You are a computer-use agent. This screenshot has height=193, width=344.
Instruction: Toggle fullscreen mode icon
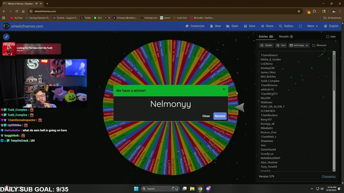pos(300,26)
